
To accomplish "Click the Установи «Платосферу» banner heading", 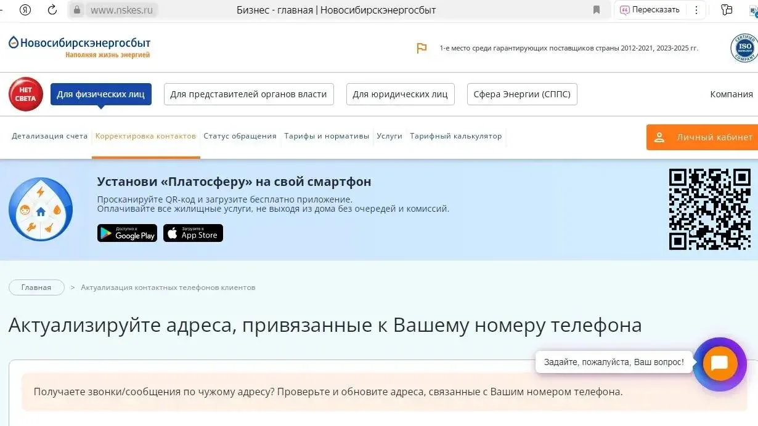I will tap(234, 182).
